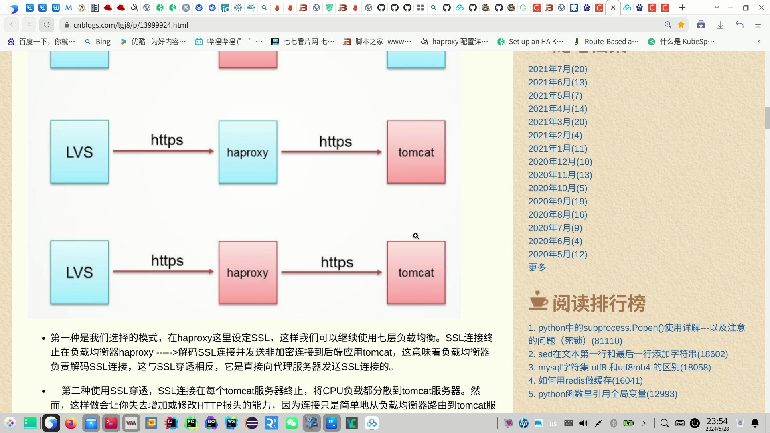Image resolution: width=770 pixels, height=433 pixels.
Task: Open the Firefox icon in the taskbar
Action: click(71, 423)
